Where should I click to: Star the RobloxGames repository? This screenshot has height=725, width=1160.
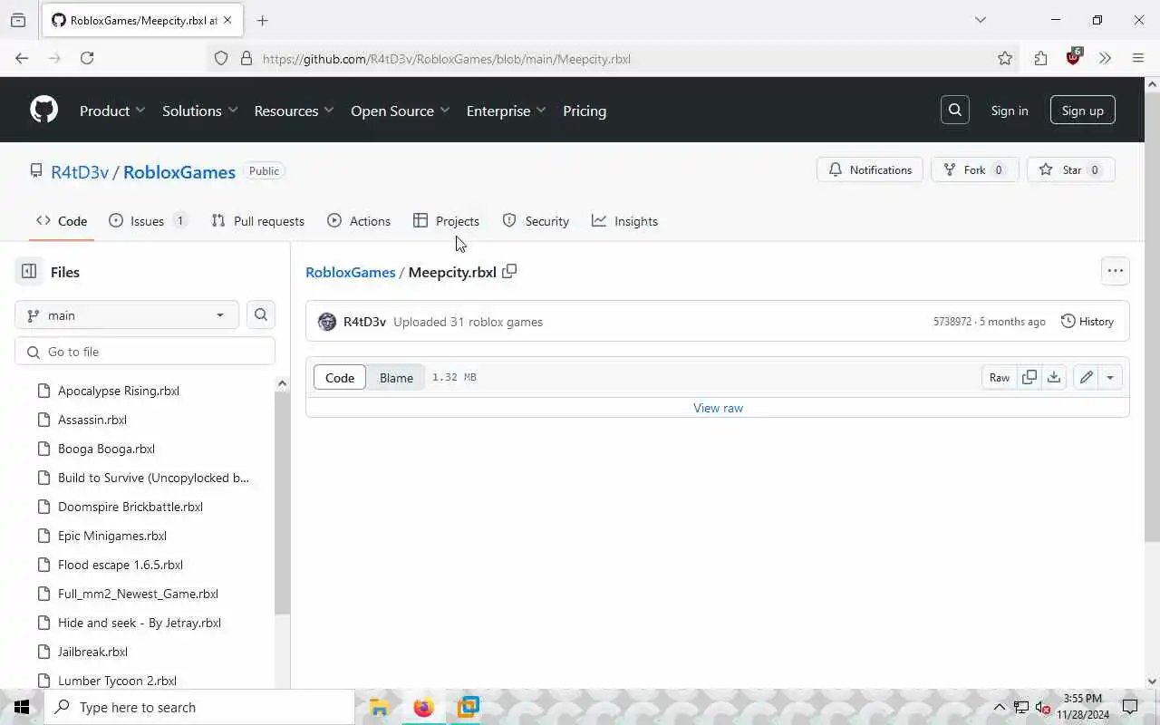click(x=1071, y=169)
